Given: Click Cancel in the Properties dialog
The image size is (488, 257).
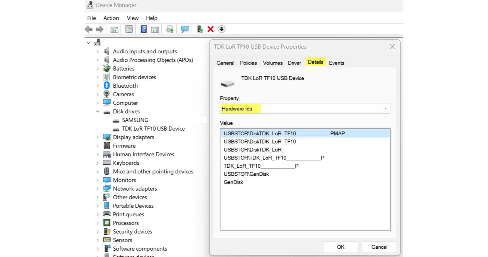Looking at the screenshot, I should tap(379, 247).
